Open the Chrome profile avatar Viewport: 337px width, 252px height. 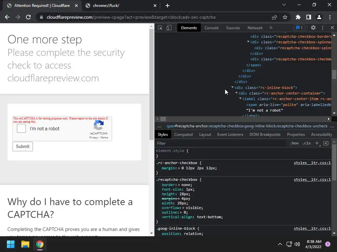click(x=319, y=17)
